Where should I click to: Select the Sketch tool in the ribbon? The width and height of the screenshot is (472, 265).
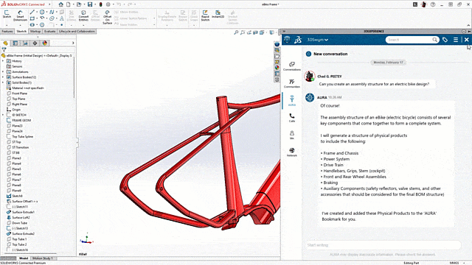(x=7, y=14)
